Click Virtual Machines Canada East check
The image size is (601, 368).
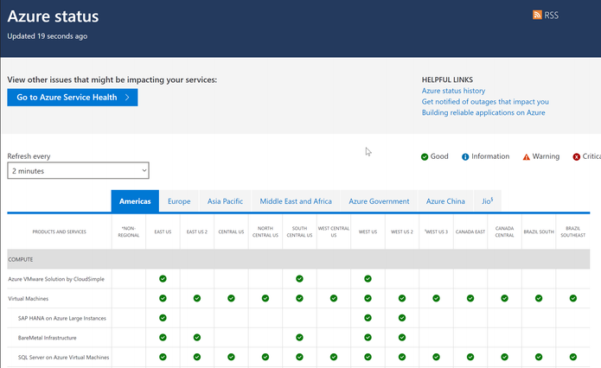[x=470, y=298]
